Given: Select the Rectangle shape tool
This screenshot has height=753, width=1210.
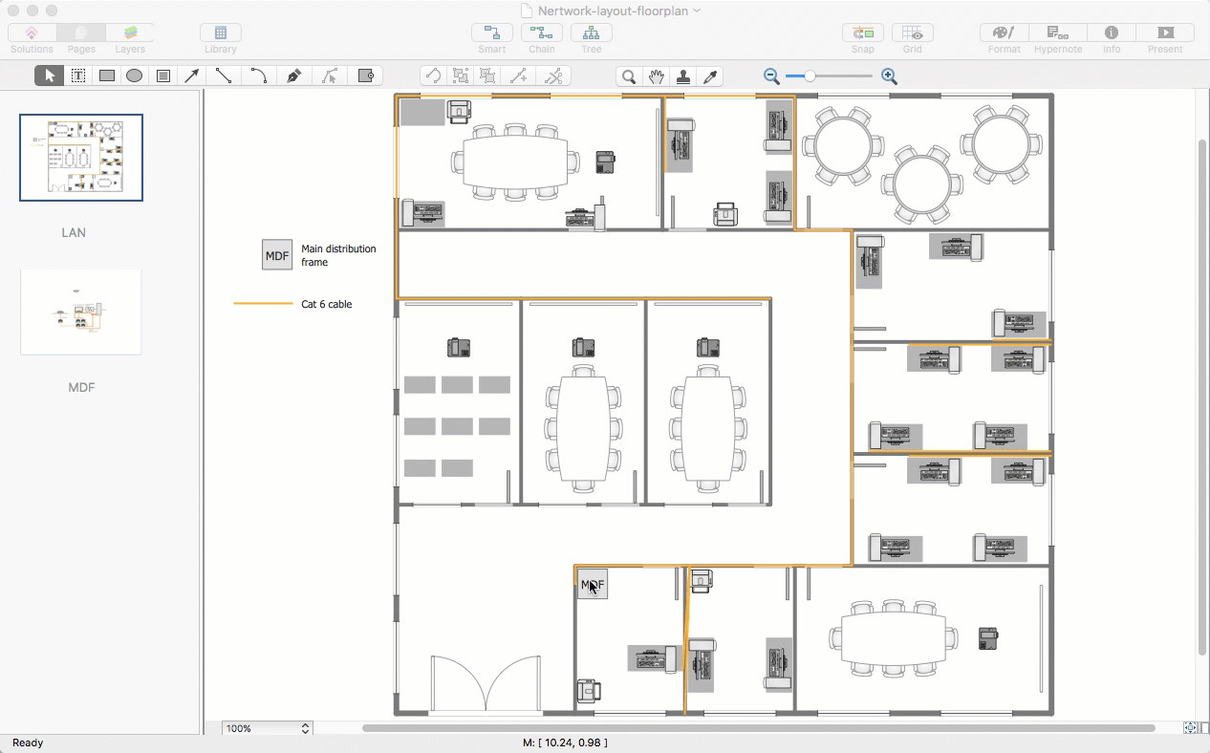Looking at the screenshot, I should [x=107, y=76].
